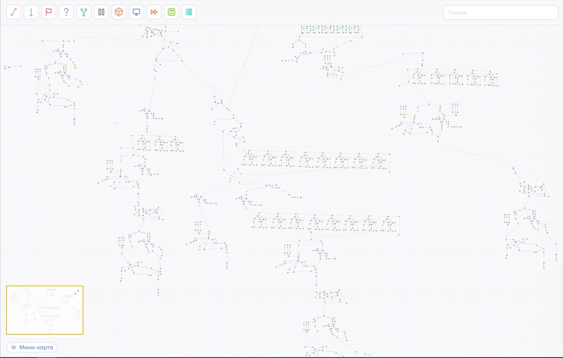Click the red flag icon
Image resolution: width=563 pixels, height=358 pixels.
tap(49, 12)
